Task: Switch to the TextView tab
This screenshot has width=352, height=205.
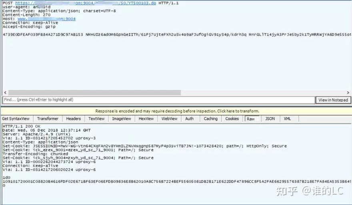Action: click(96, 119)
